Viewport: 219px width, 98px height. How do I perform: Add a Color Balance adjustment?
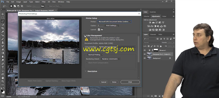152,26
